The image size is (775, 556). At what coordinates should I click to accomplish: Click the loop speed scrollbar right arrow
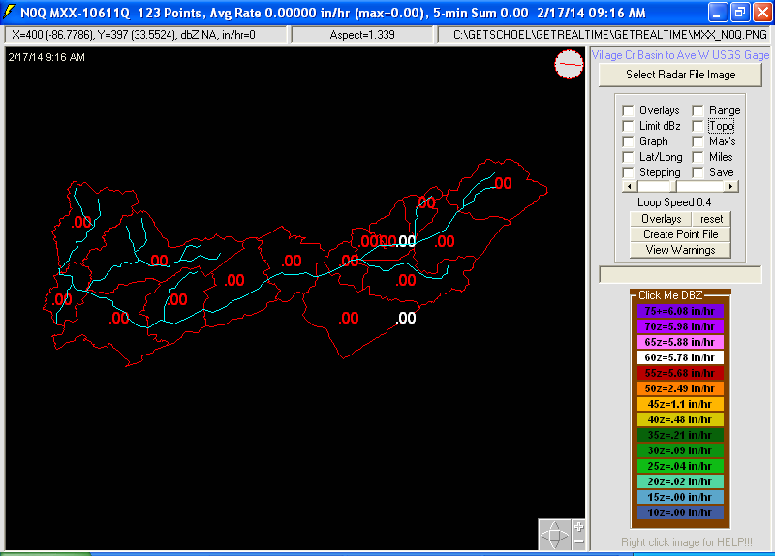click(x=731, y=186)
